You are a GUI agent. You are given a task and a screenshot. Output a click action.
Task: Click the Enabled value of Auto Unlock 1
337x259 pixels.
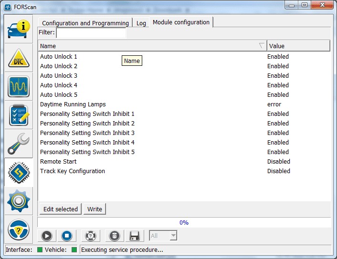[278, 56]
